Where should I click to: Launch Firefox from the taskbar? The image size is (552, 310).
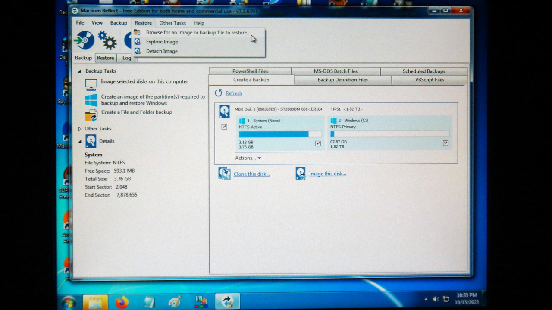coord(122,302)
